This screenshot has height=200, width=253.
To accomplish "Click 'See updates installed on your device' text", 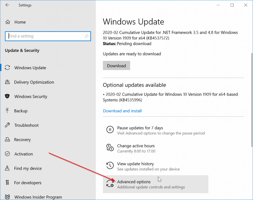I will [149, 169].
